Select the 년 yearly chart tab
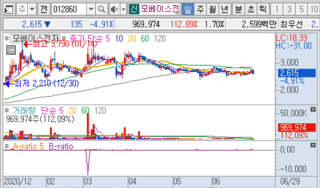Viewport: 320px width, 188px height. pos(225,9)
